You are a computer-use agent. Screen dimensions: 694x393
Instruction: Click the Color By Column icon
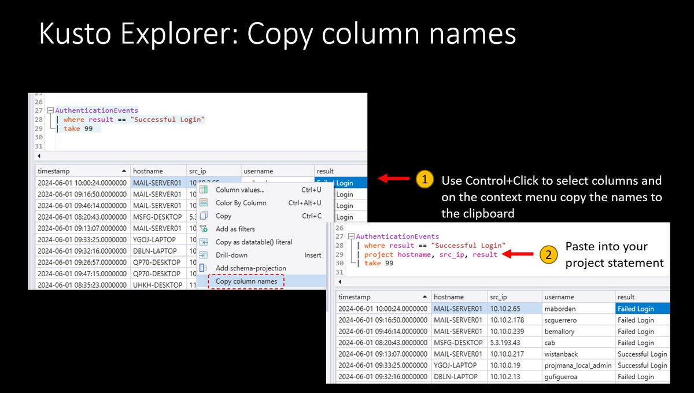point(204,202)
